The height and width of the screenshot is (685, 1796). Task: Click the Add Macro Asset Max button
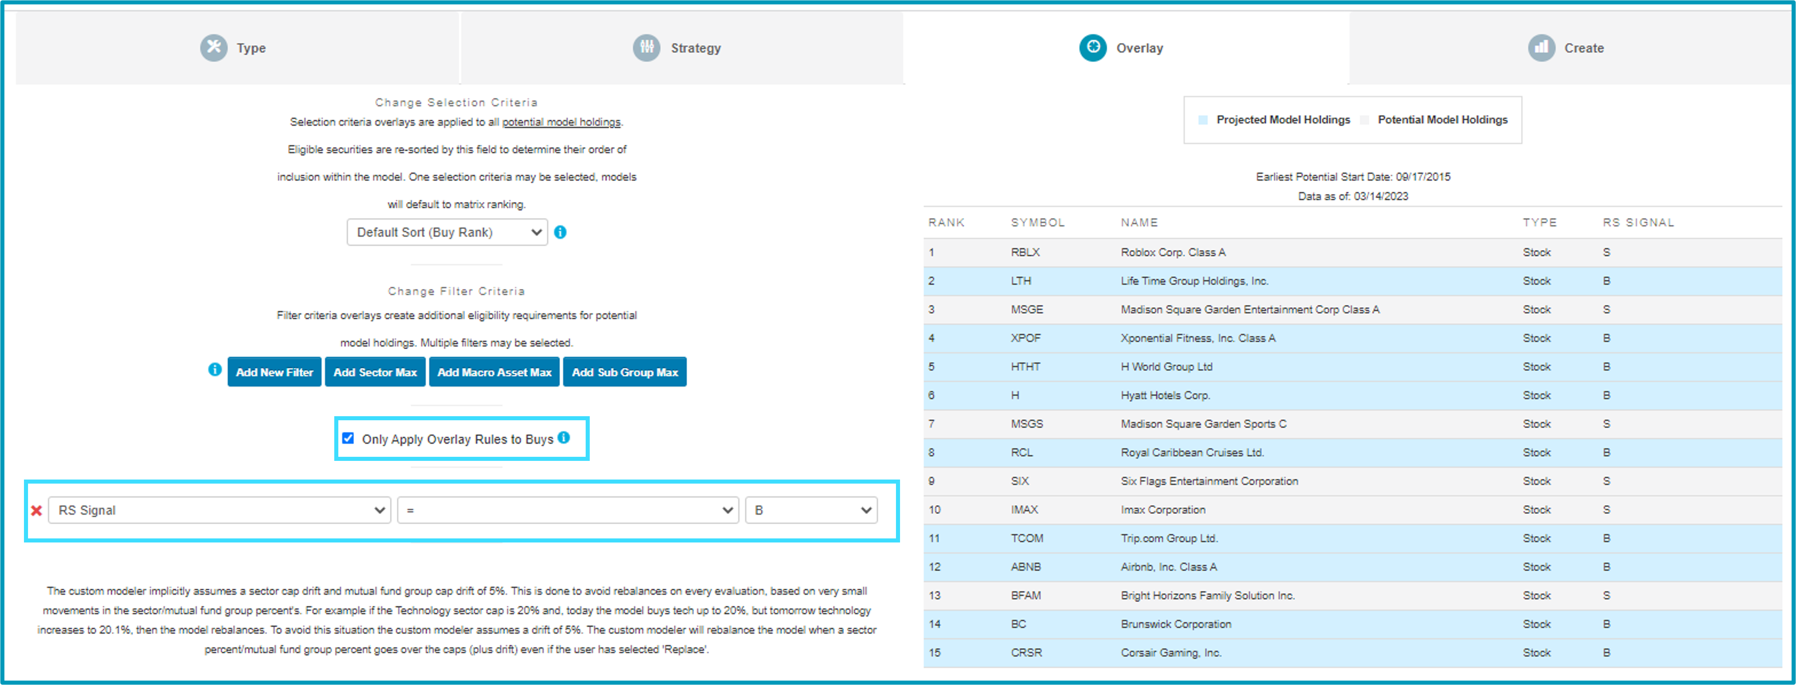494,372
